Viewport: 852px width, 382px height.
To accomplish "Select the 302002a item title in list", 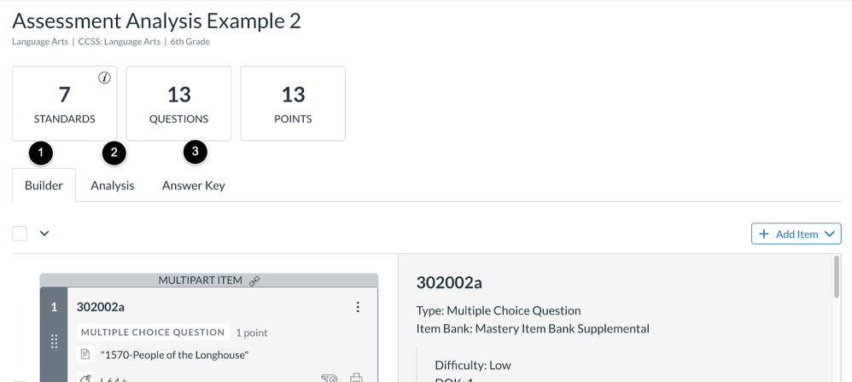I will (x=101, y=307).
